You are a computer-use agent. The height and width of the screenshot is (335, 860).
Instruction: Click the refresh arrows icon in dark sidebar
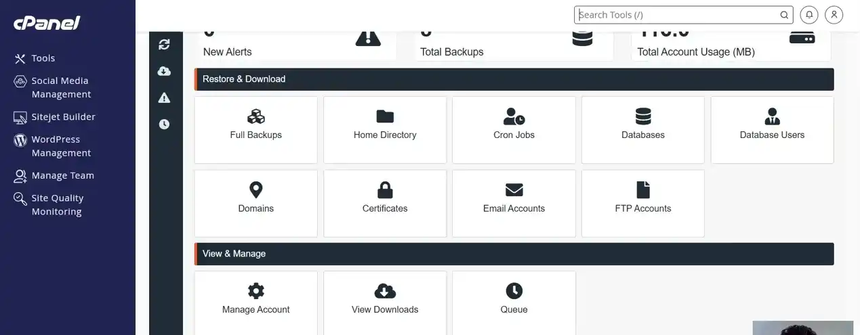[x=164, y=44]
